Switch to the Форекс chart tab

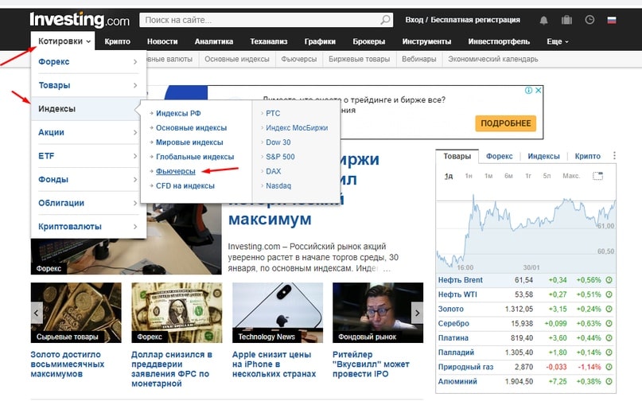[499, 156]
